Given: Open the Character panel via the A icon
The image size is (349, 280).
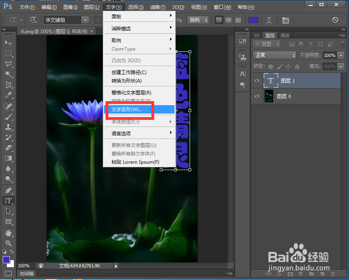Looking at the screenshot, I should (242, 74).
